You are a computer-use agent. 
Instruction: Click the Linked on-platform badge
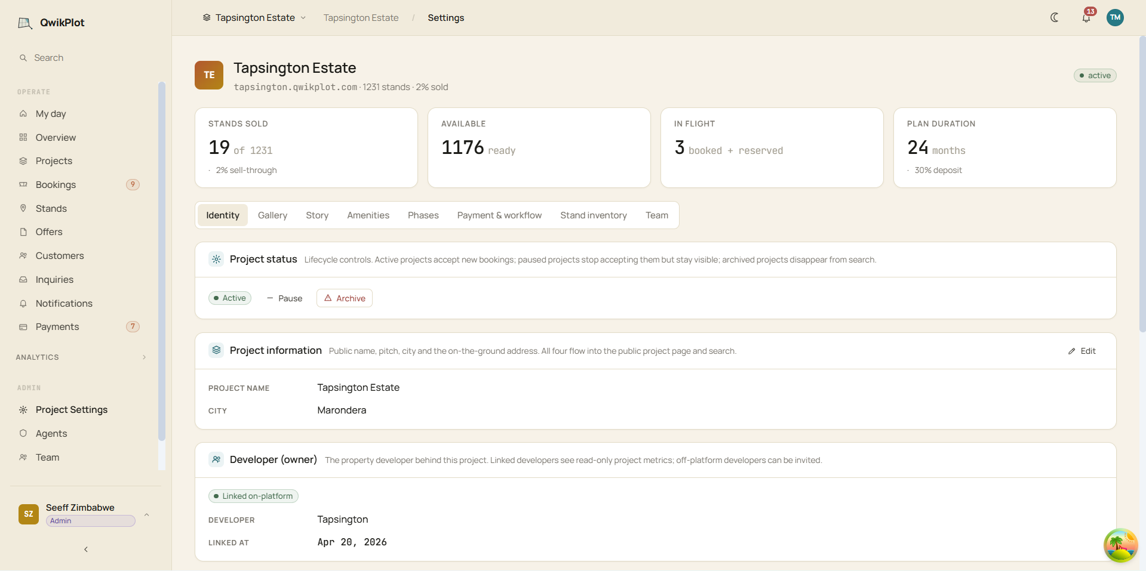(x=253, y=496)
